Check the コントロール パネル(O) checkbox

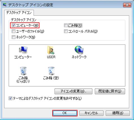(x=66, y=31)
